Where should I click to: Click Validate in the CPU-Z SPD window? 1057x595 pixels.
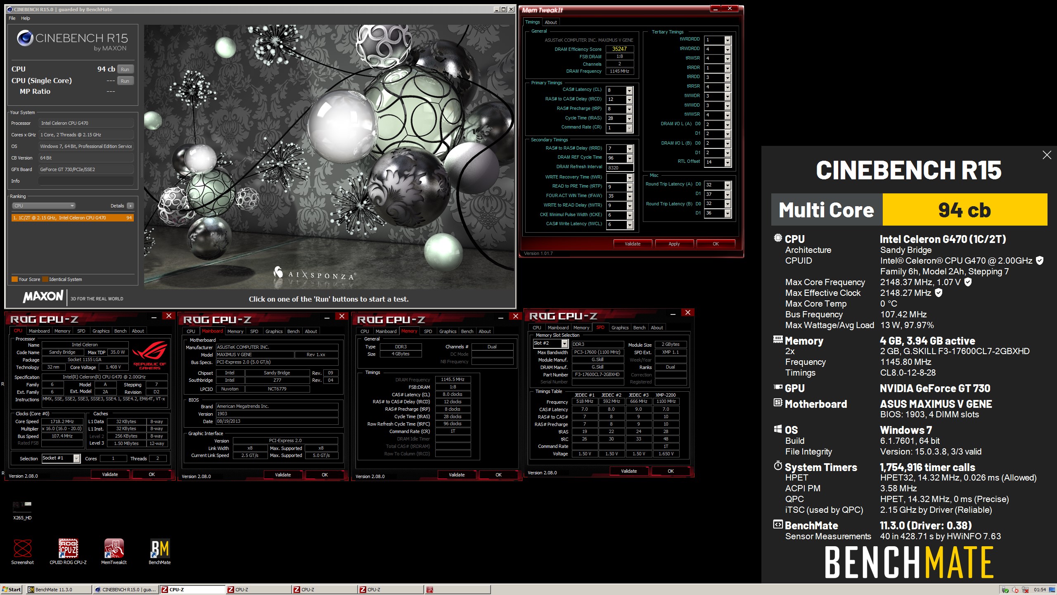(x=629, y=471)
